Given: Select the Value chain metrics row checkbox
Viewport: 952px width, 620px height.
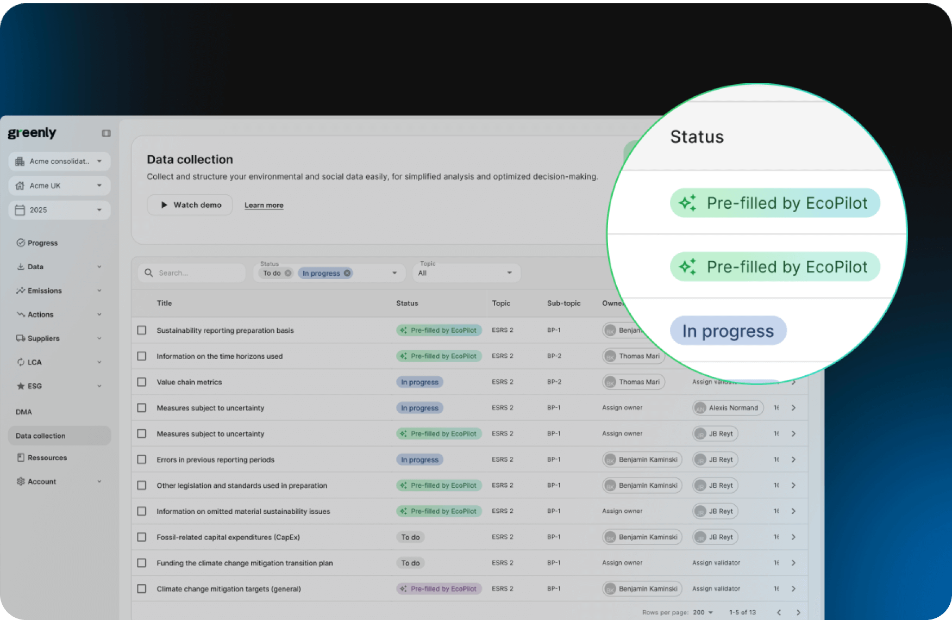Looking at the screenshot, I should 142,382.
